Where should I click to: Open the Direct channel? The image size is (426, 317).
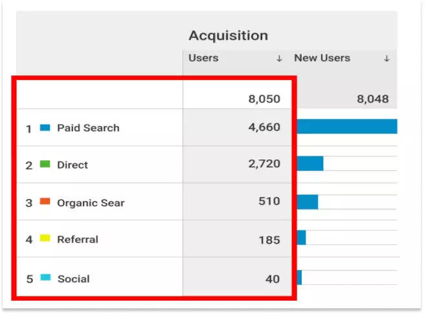coord(73,165)
